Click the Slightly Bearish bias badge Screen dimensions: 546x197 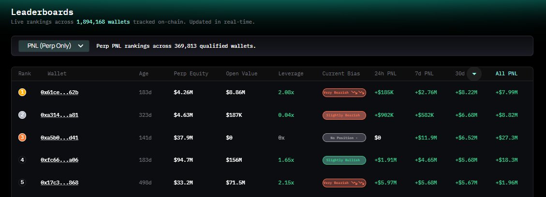[344, 115]
